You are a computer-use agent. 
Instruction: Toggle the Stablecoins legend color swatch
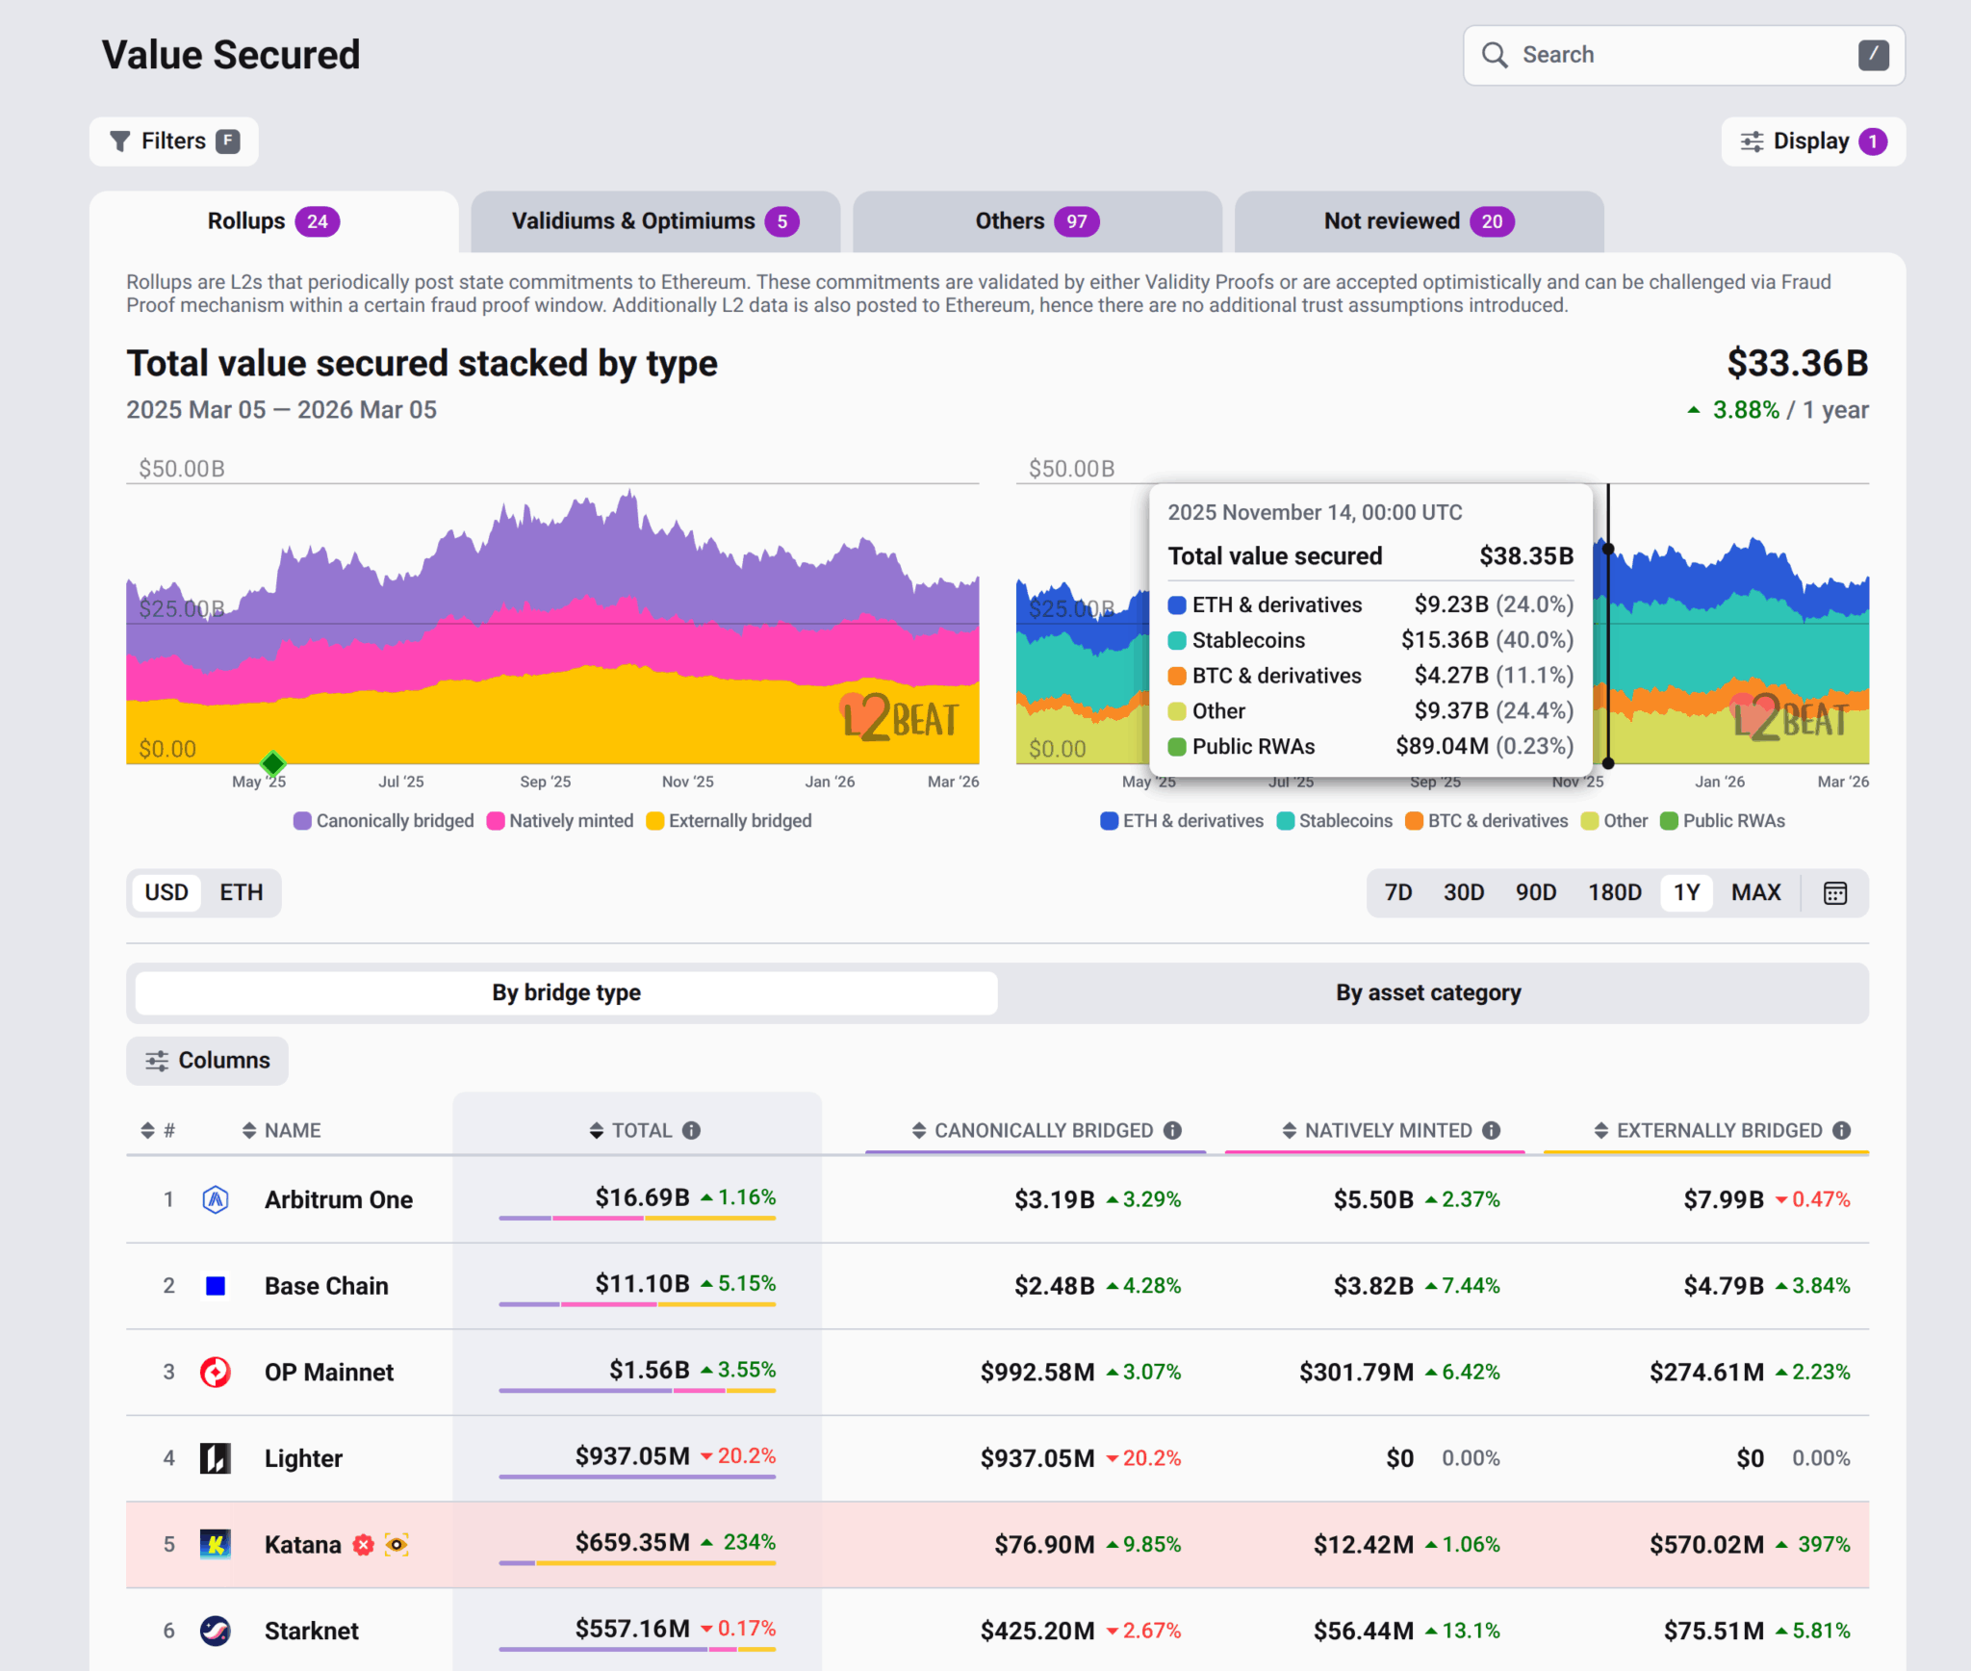tap(1285, 821)
